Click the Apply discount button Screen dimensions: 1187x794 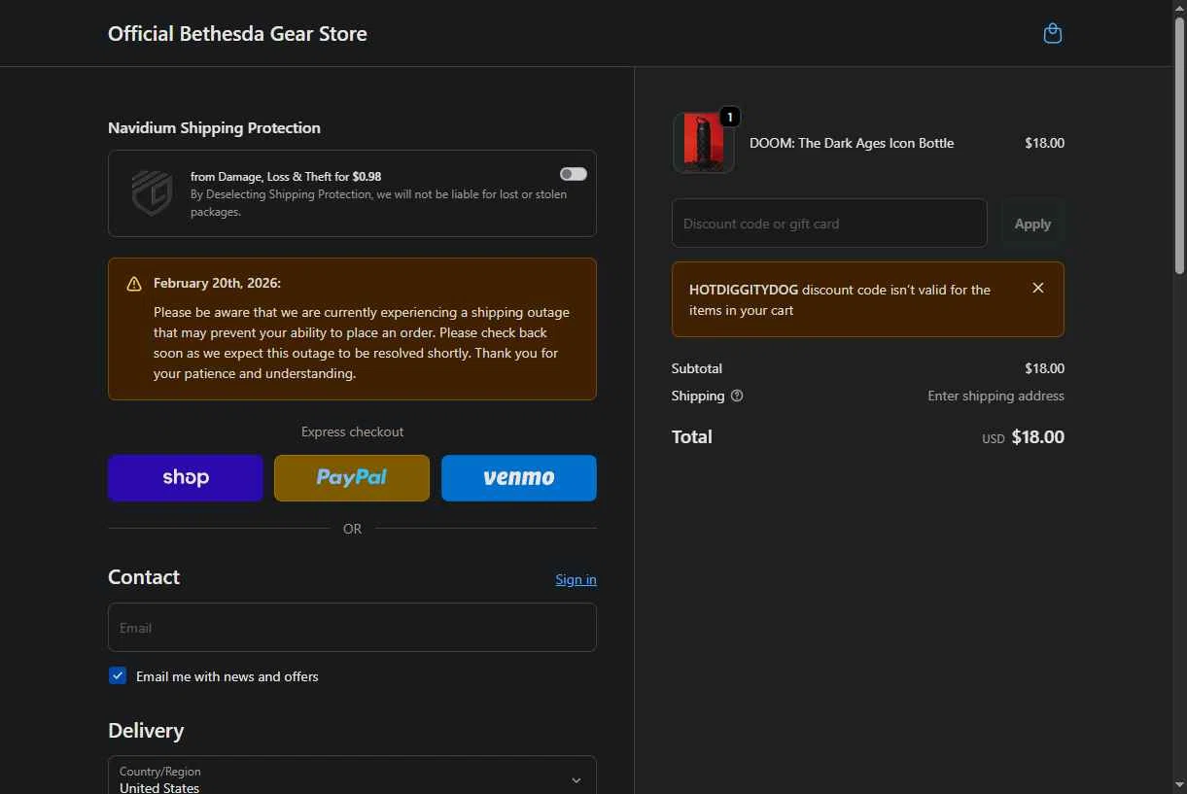(x=1032, y=224)
